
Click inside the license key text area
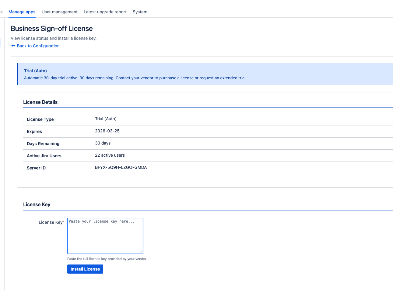tap(105, 236)
